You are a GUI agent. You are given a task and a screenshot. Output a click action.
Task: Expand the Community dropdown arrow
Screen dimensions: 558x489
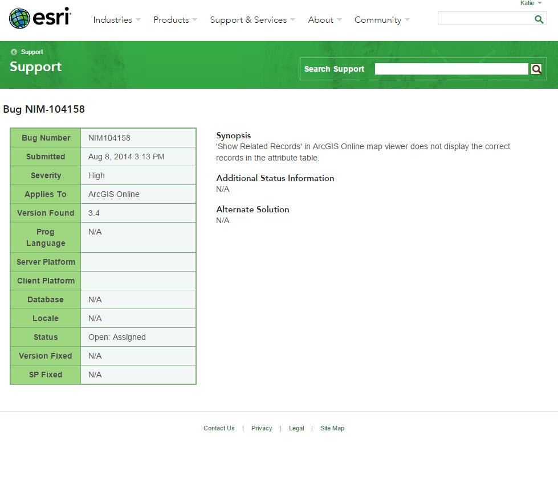pos(407,20)
